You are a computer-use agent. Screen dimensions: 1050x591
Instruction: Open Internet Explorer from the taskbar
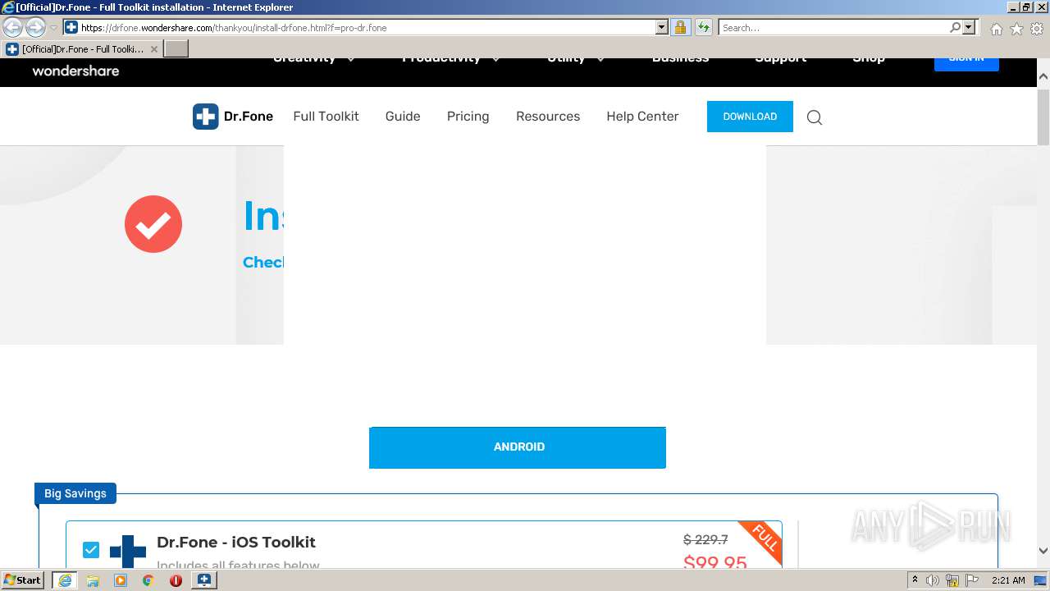65,580
